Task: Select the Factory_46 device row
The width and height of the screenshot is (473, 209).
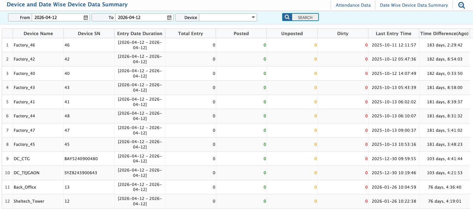Action: (24, 45)
